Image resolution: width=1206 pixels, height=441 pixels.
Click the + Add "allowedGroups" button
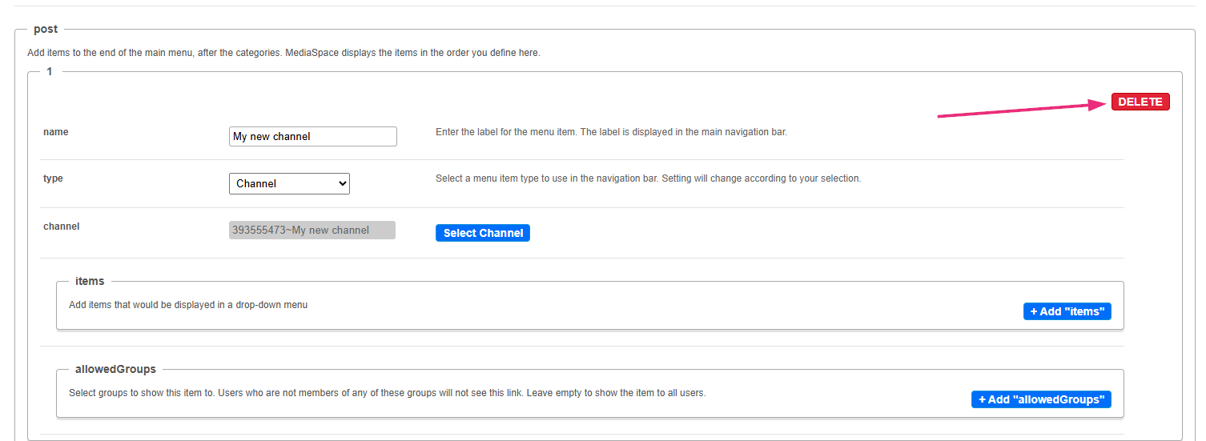click(1041, 399)
